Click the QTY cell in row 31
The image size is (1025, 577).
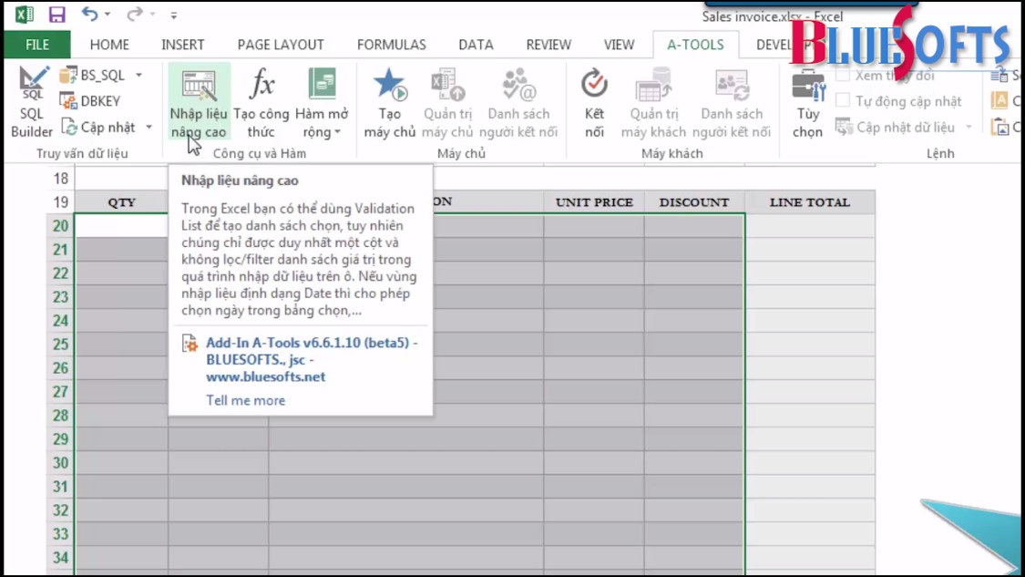click(121, 486)
